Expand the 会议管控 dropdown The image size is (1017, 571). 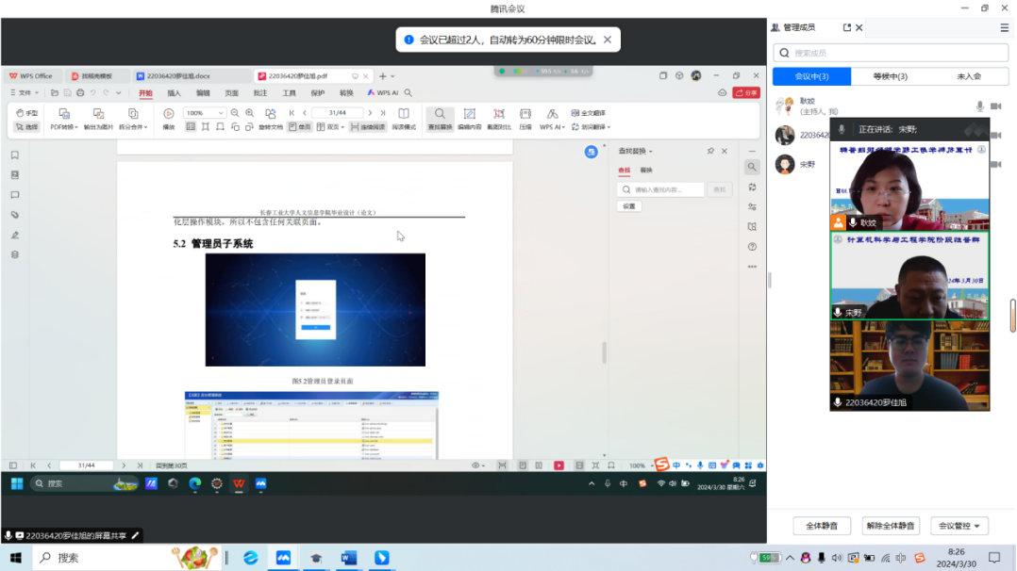[x=959, y=526]
